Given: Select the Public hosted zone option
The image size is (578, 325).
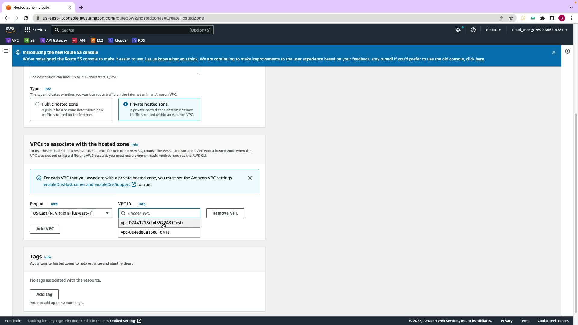Looking at the screenshot, I should (x=37, y=104).
